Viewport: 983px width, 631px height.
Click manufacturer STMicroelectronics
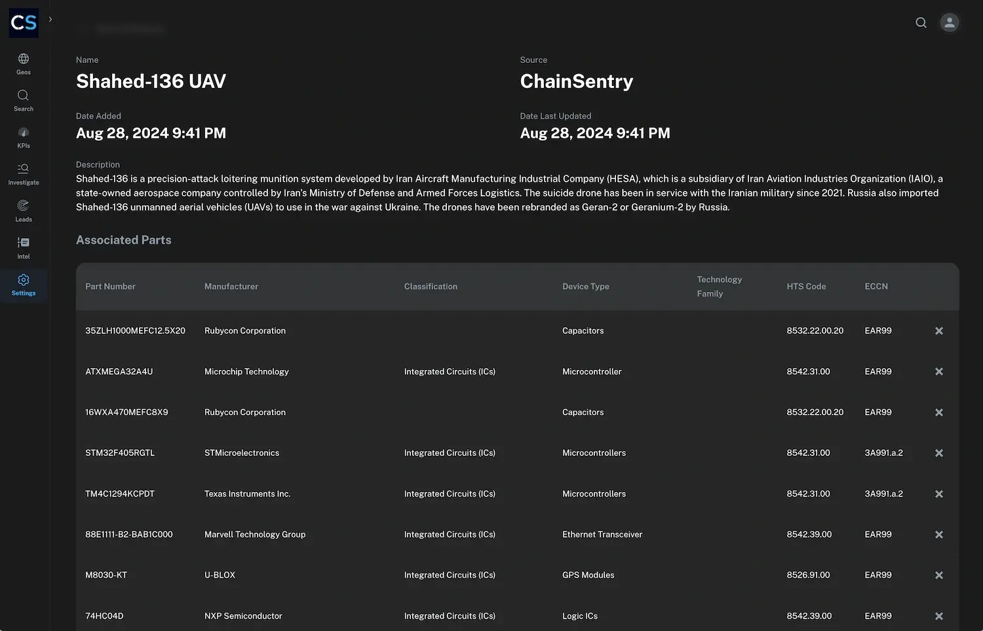pyautogui.click(x=242, y=453)
